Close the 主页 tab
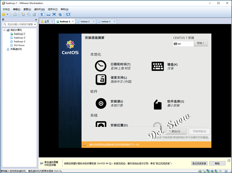Image resolution: width=232 pixels, height=173 pixels. [x=52, y=22]
